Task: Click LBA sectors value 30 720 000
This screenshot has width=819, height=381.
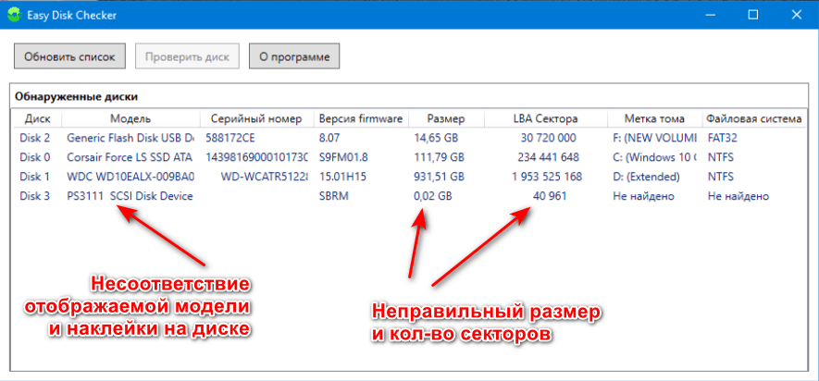Action: pyautogui.click(x=549, y=139)
